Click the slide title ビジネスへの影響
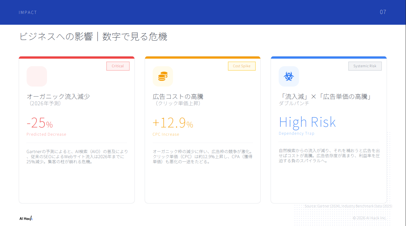 pyautogui.click(x=94, y=36)
